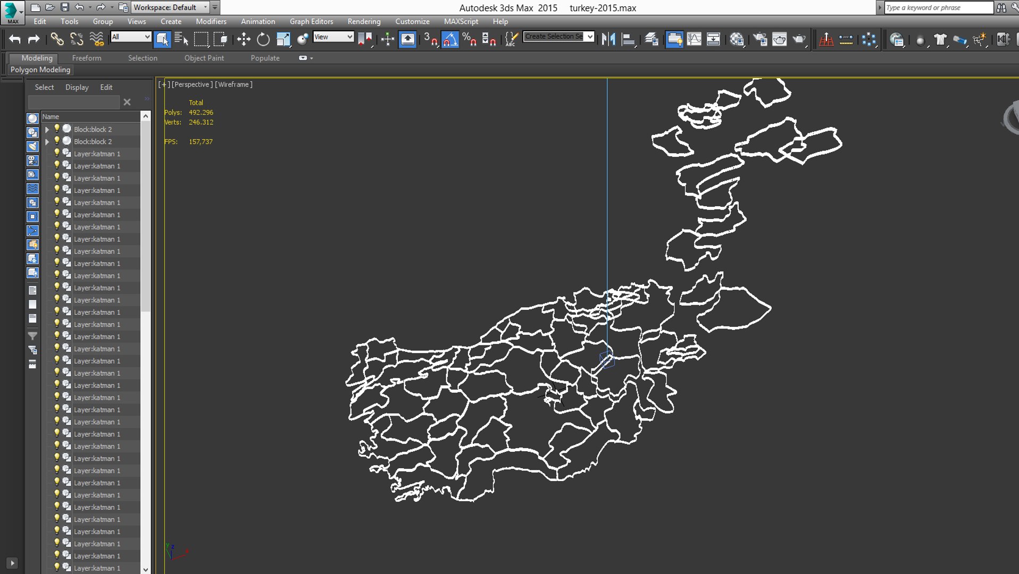1019x574 pixels.
Task: Select the Unlink Selection tool
Action: coord(77,39)
